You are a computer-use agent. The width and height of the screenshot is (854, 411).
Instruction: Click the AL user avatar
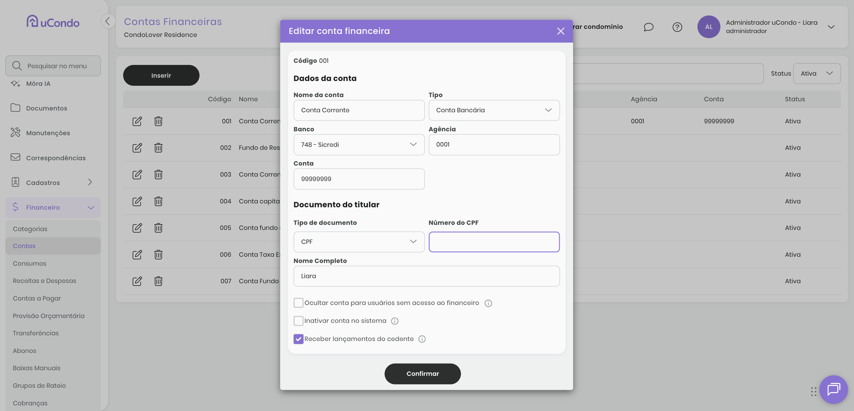pyautogui.click(x=708, y=27)
